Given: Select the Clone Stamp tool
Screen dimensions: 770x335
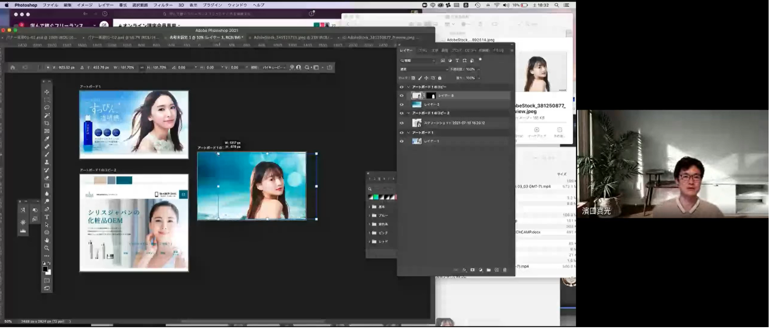Looking at the screenshot, I should [47, 163].
